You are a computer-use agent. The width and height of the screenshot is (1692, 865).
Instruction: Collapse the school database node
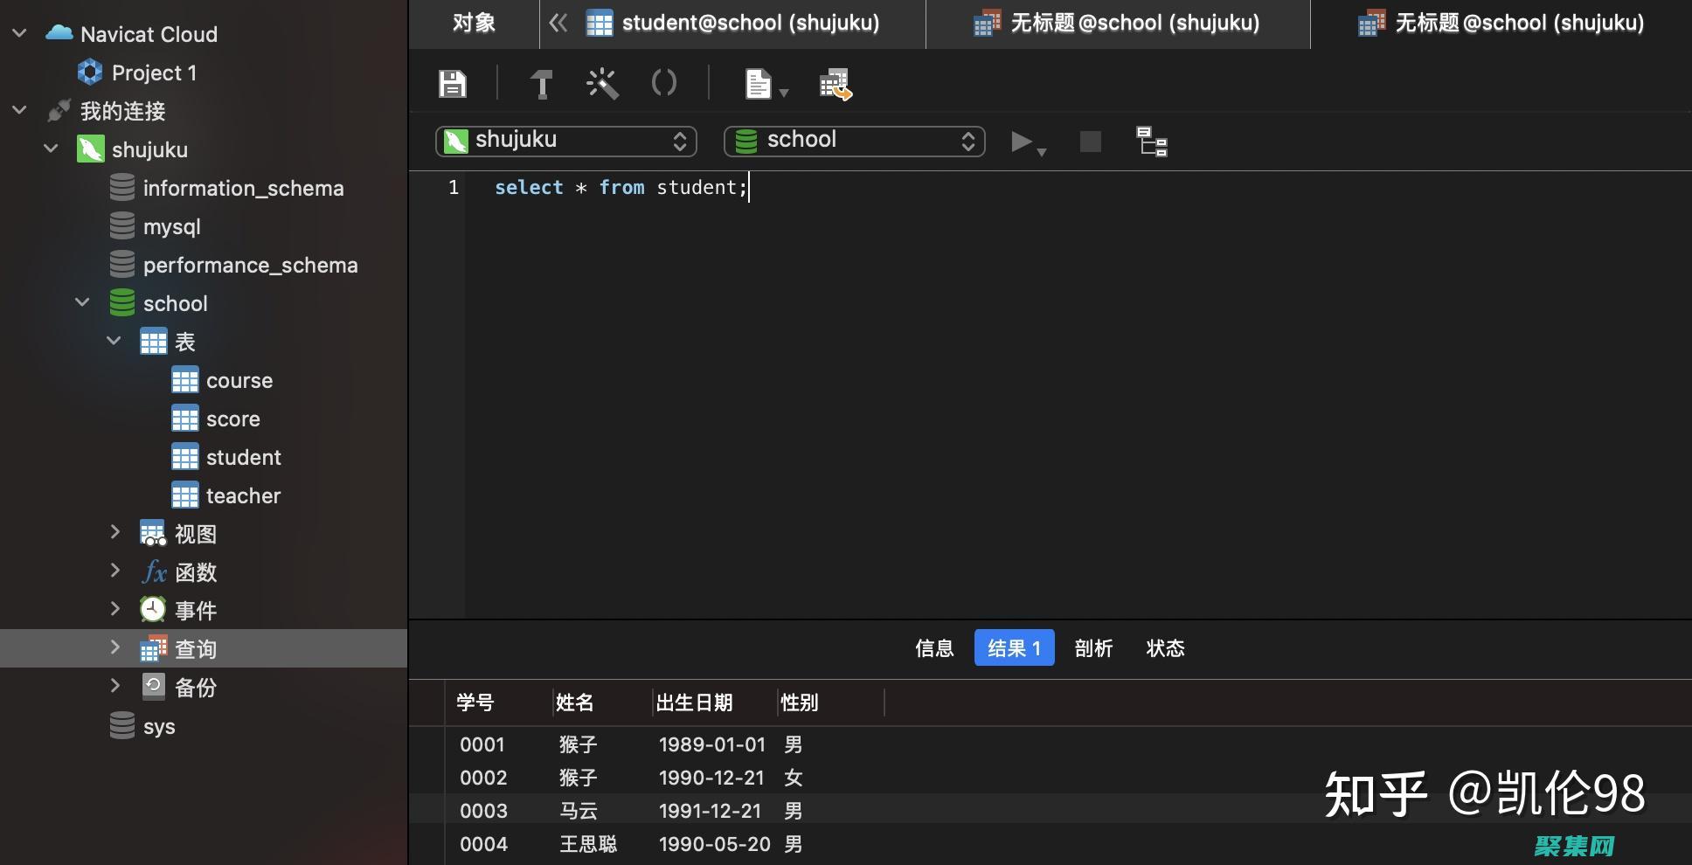(82, 302)
